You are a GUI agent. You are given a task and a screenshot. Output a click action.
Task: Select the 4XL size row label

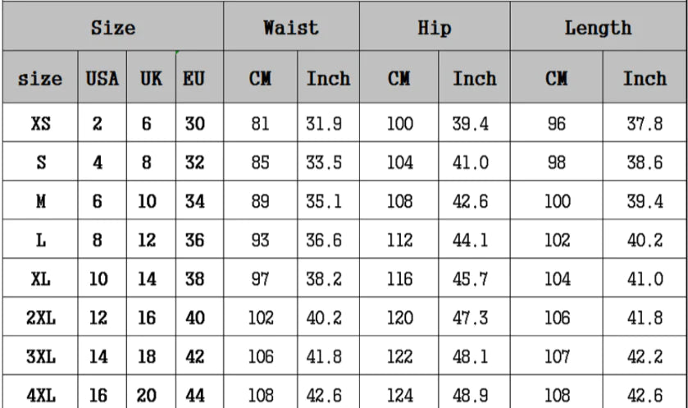pyautogui.click(x=40, y=395)
